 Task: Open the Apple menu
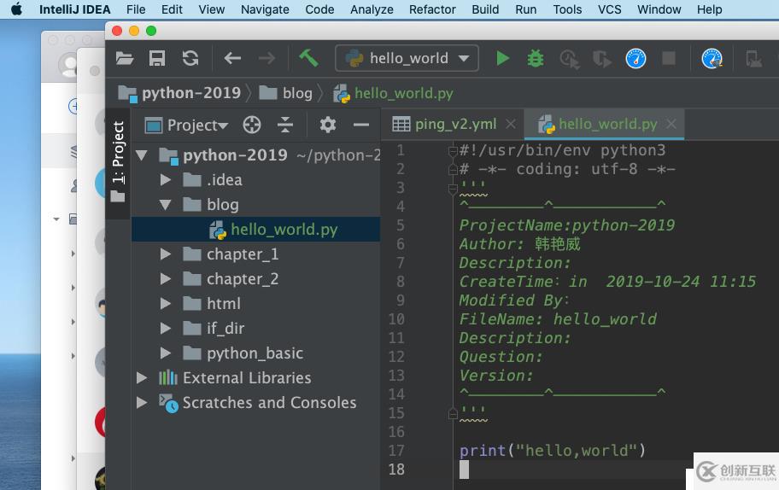[16, 9]
